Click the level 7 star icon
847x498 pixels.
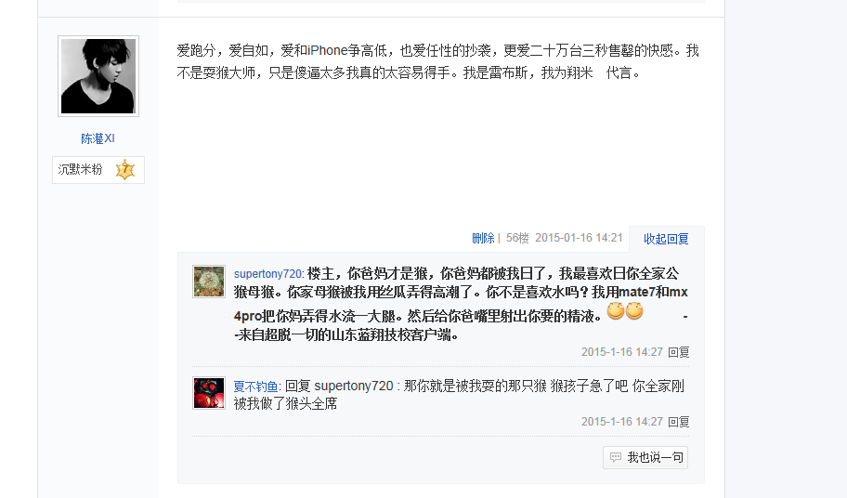tap(124, 170)
